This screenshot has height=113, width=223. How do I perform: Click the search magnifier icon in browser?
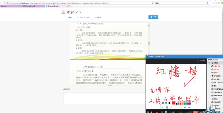coord(208,3)
